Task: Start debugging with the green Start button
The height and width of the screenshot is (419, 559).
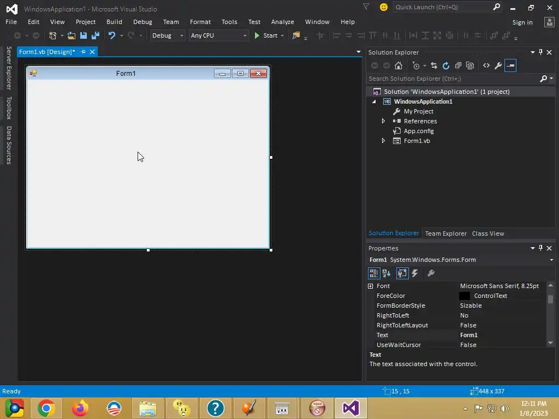Action: pos(266,35)
